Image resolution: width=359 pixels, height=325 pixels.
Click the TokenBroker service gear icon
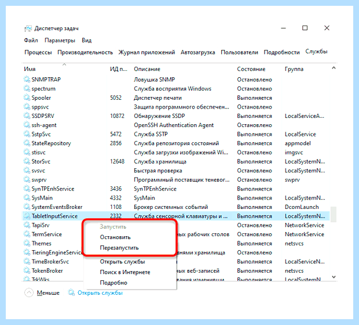coord(27,270)
